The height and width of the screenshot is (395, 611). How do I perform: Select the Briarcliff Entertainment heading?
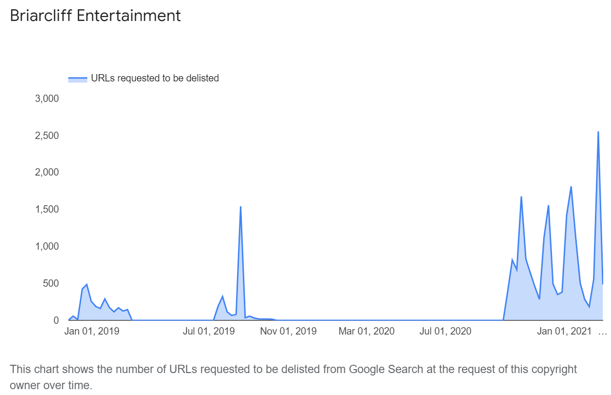coord(96,16)
